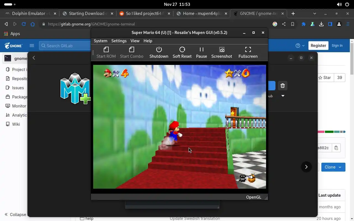
Task: Open the Clone dropdown button
Action: point(333,167)
